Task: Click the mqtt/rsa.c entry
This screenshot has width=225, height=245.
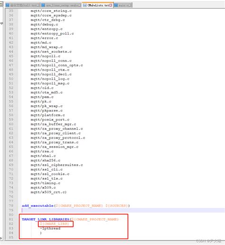Action: click(x=42, y=151)
